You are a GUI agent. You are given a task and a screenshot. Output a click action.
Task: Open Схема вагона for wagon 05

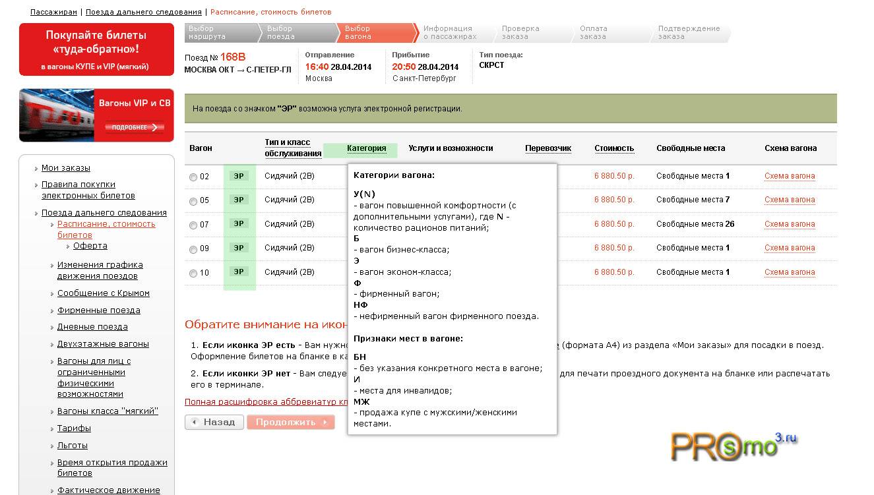(x=790, y=200)
